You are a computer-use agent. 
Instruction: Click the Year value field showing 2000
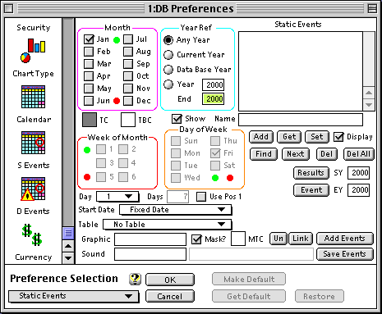pyautogui.click(x=213, y=84)
